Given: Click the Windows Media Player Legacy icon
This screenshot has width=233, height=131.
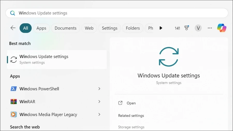Looking at the screenshot, I should tap(14, 114).
